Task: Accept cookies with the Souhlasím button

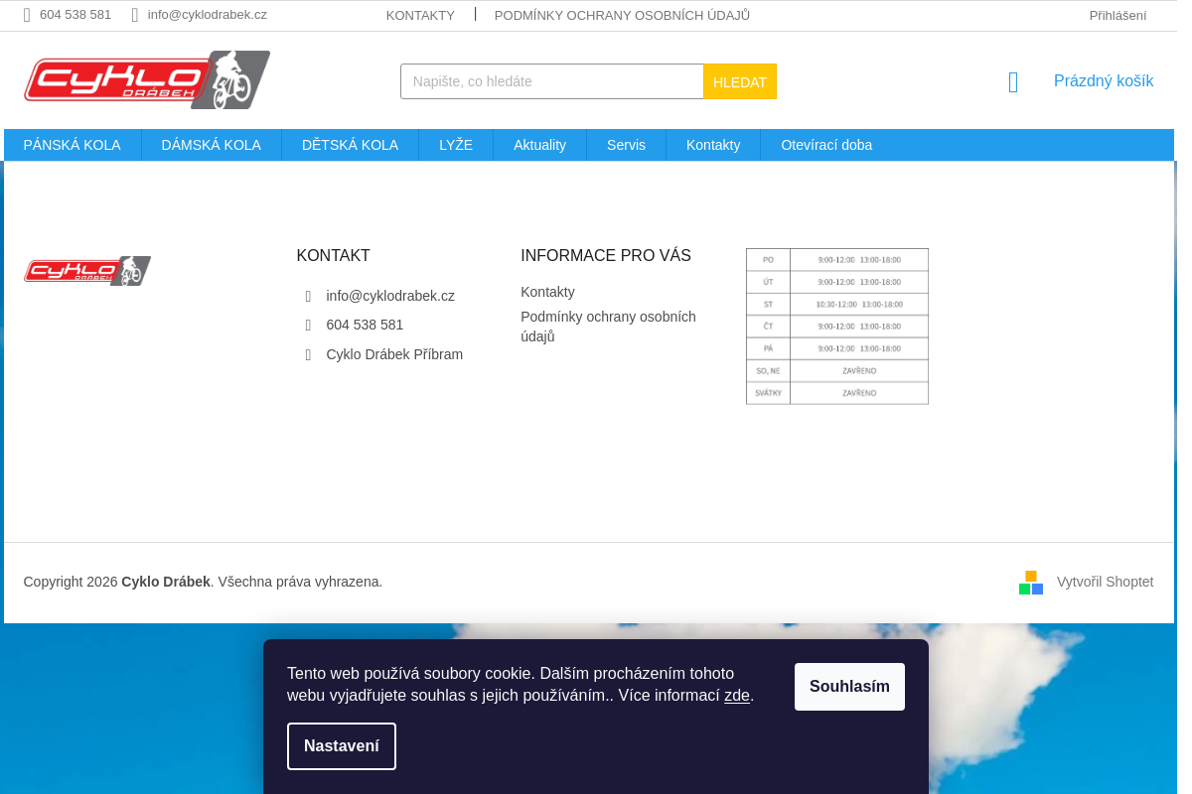Action: (x=849, y=687)
